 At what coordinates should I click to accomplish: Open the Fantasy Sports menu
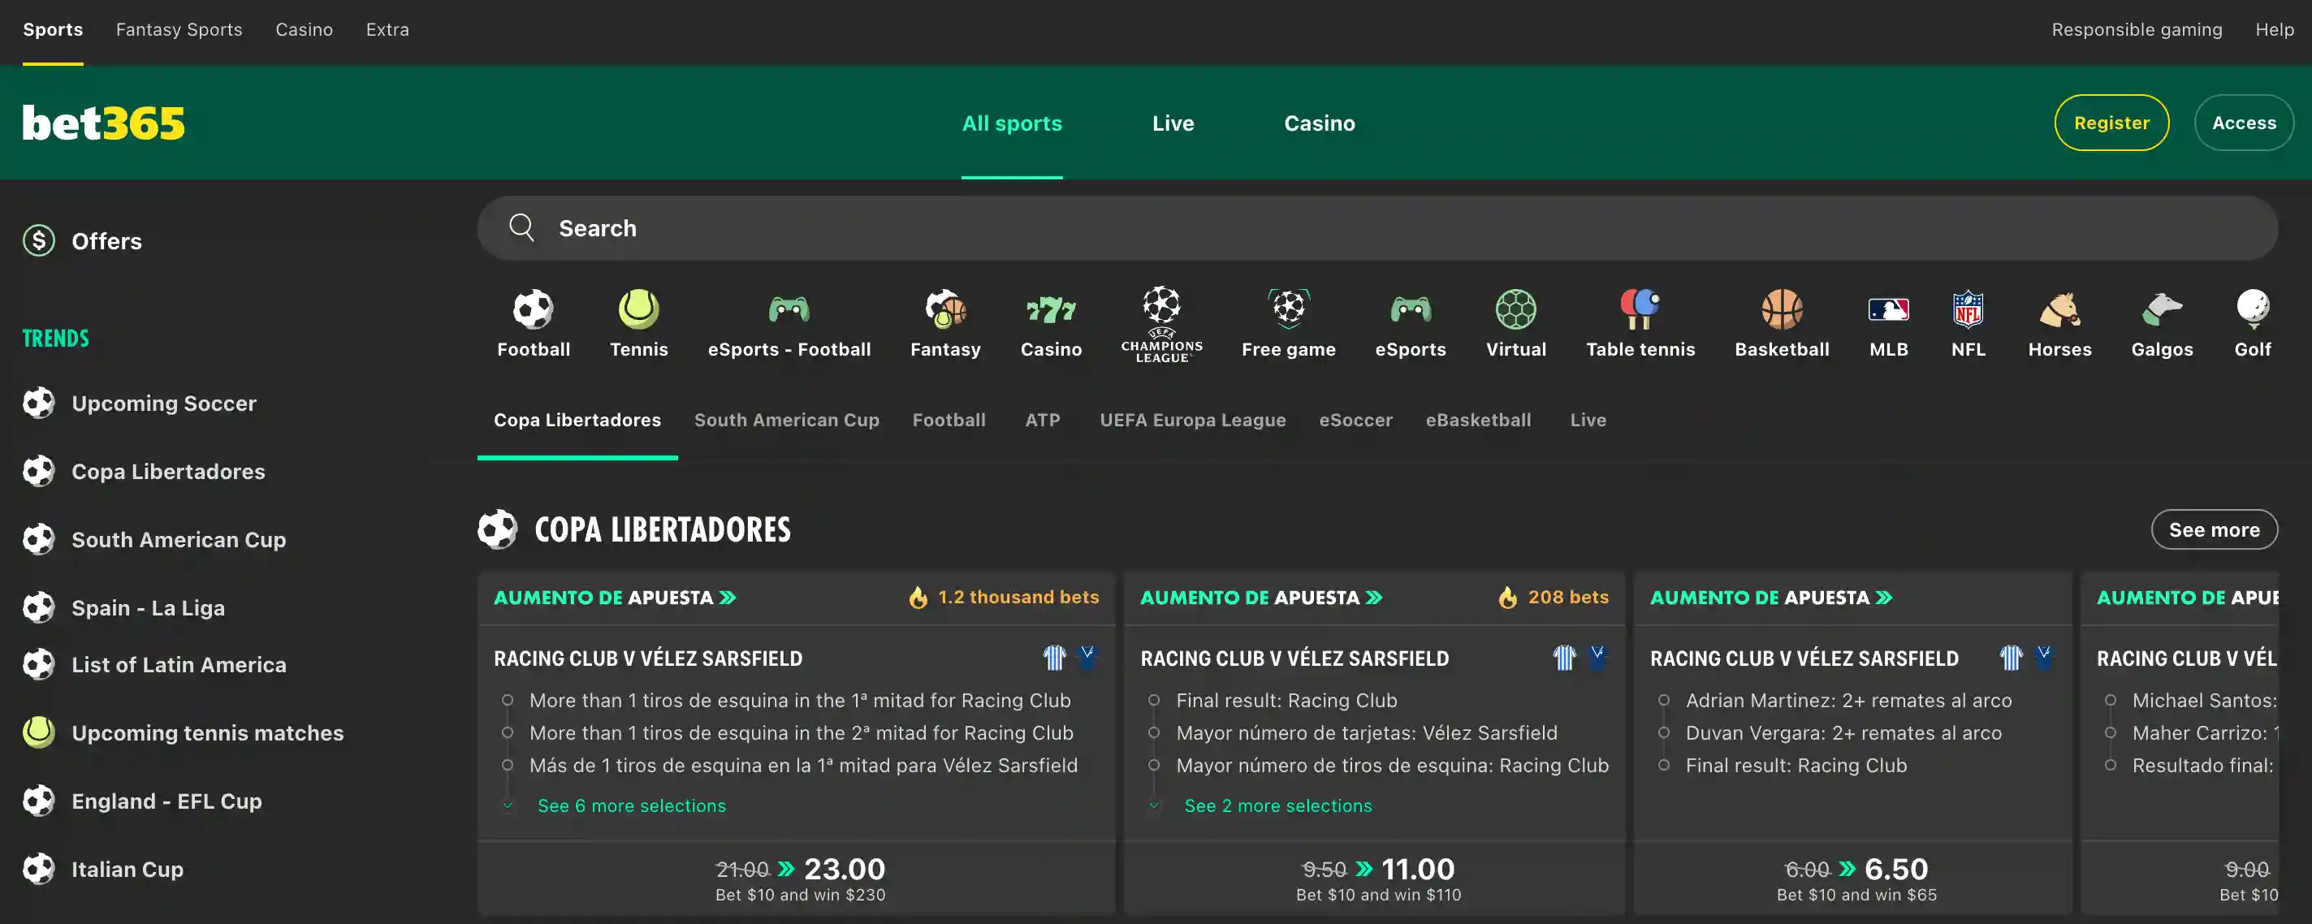pos(179,29)
